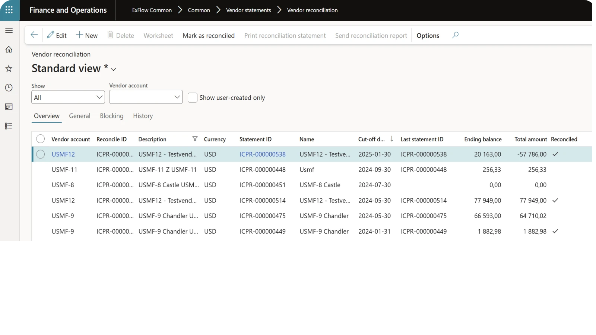Switch to the History tab
The width and height of the screenshot is (596, 335).
click(x=143, y=116)
